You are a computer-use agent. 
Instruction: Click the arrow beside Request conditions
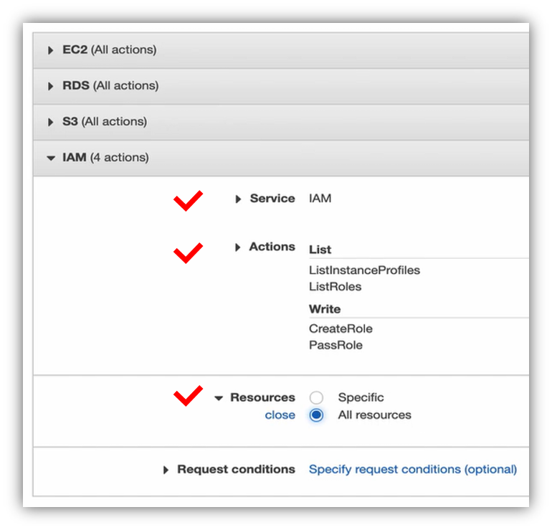(x=166, y=470)
